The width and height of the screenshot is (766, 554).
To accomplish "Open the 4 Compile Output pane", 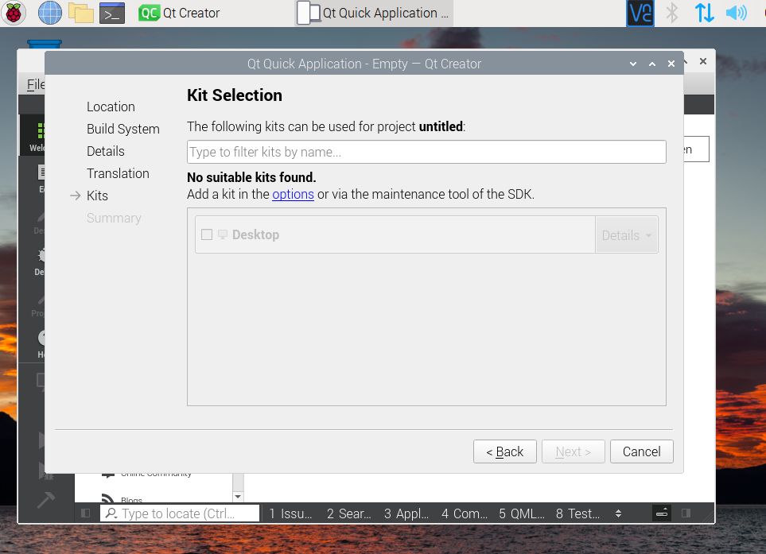I will click(x=464, y=513).
